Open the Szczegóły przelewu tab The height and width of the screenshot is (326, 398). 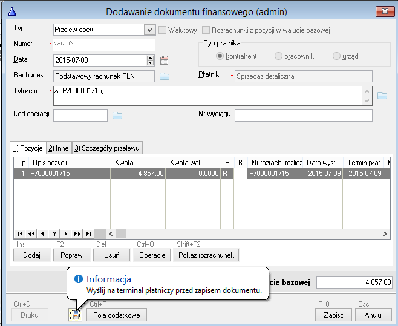coord(107,148)
